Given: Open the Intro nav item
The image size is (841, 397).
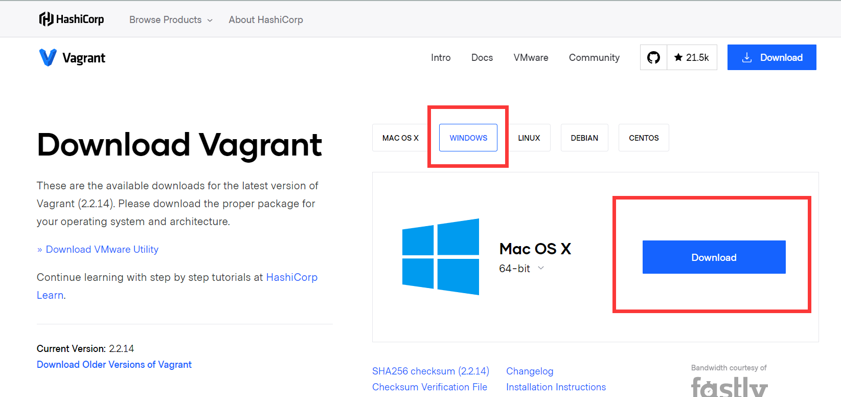Looking at the screenshot, I should click(x=441, y=57).
